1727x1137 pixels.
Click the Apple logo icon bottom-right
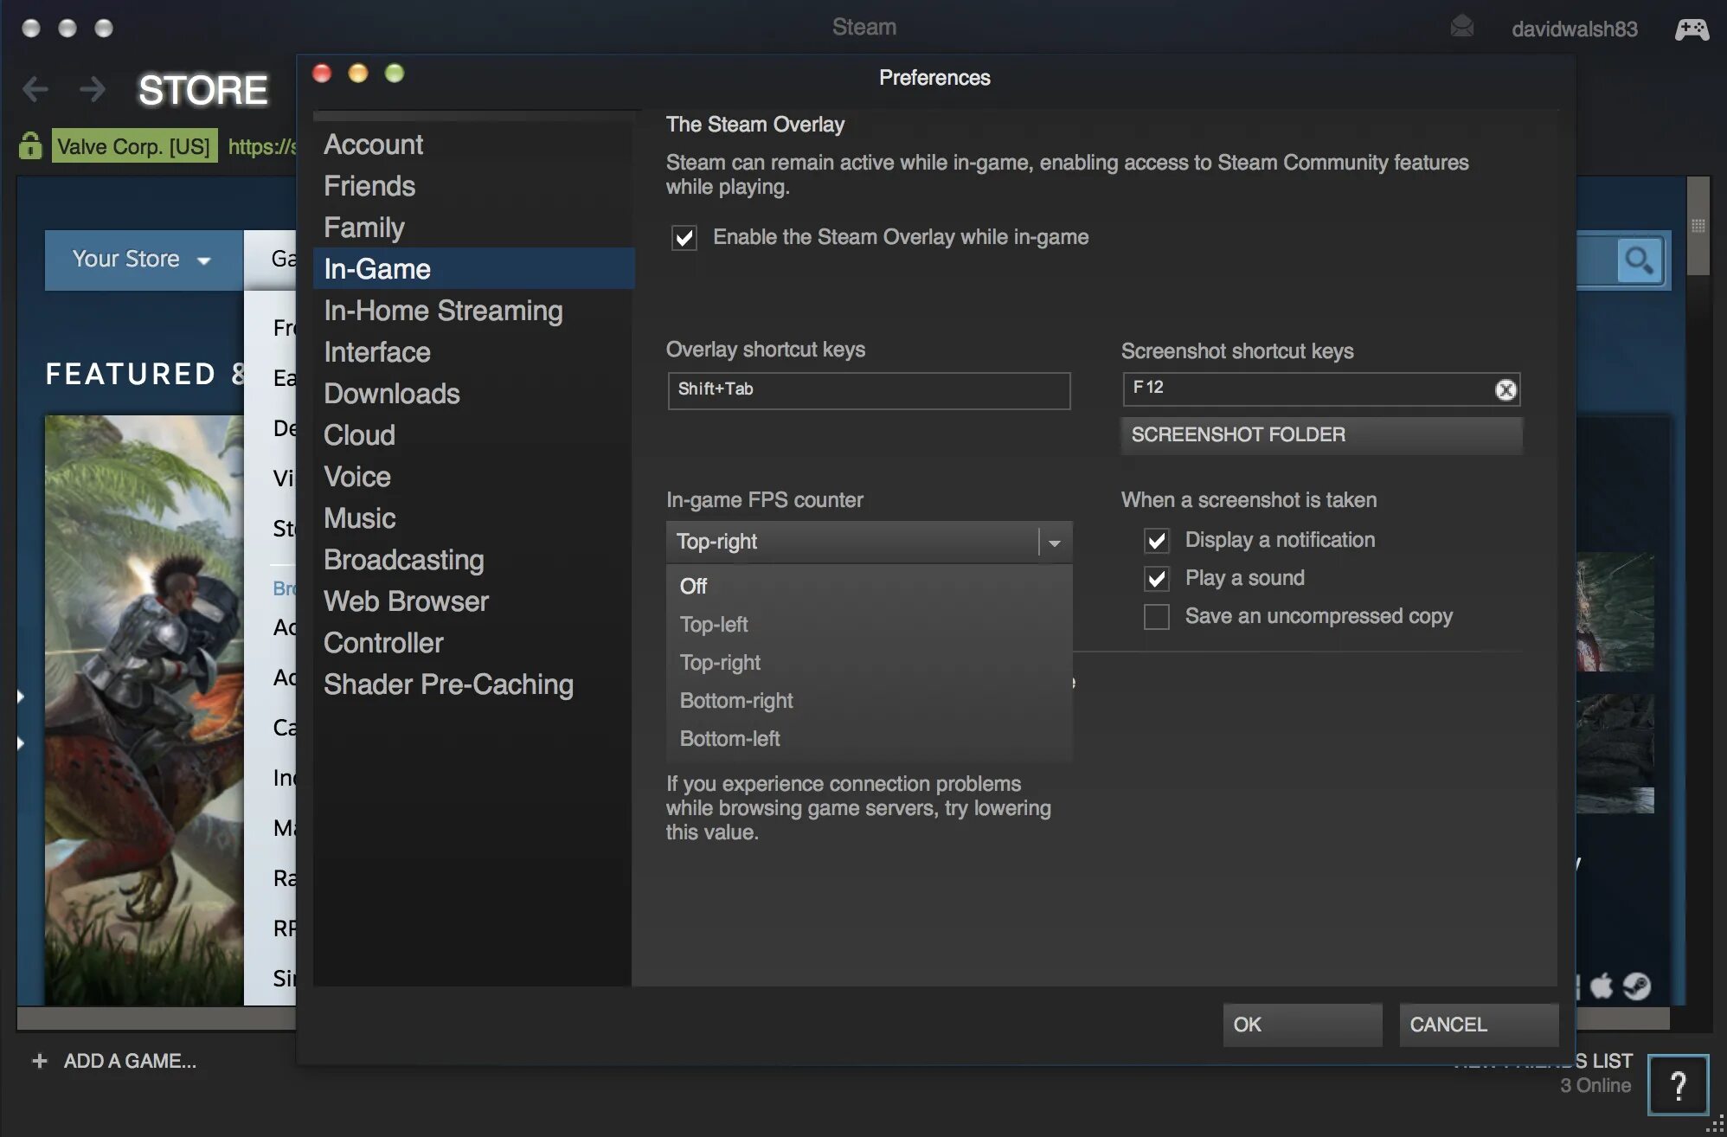click(x=1602, y=985)
